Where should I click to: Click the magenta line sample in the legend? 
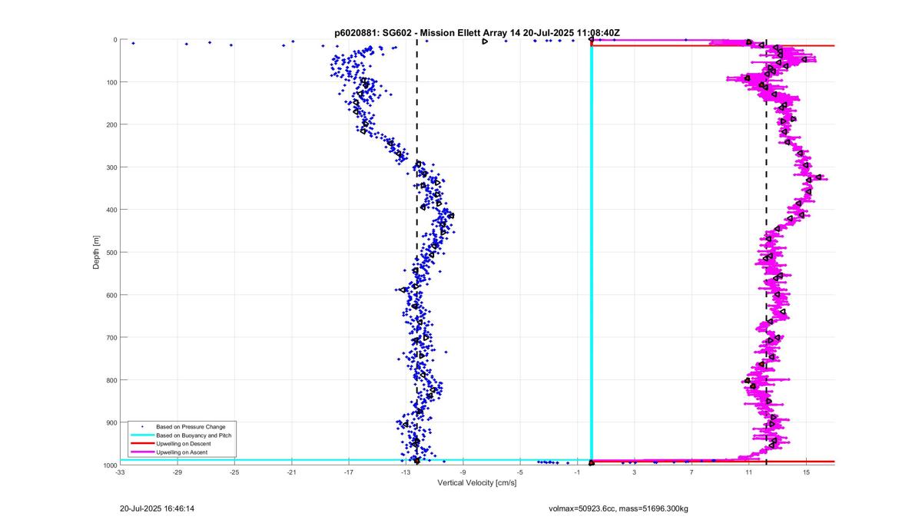tap(142, 453)
